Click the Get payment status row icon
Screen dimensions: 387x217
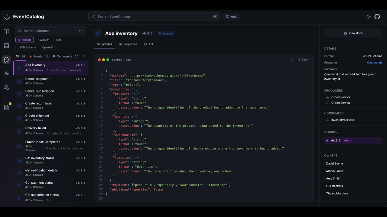pos(20,185)
